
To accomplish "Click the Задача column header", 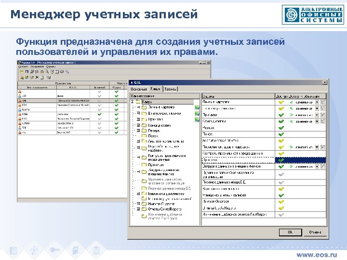I will click(239, 96).
